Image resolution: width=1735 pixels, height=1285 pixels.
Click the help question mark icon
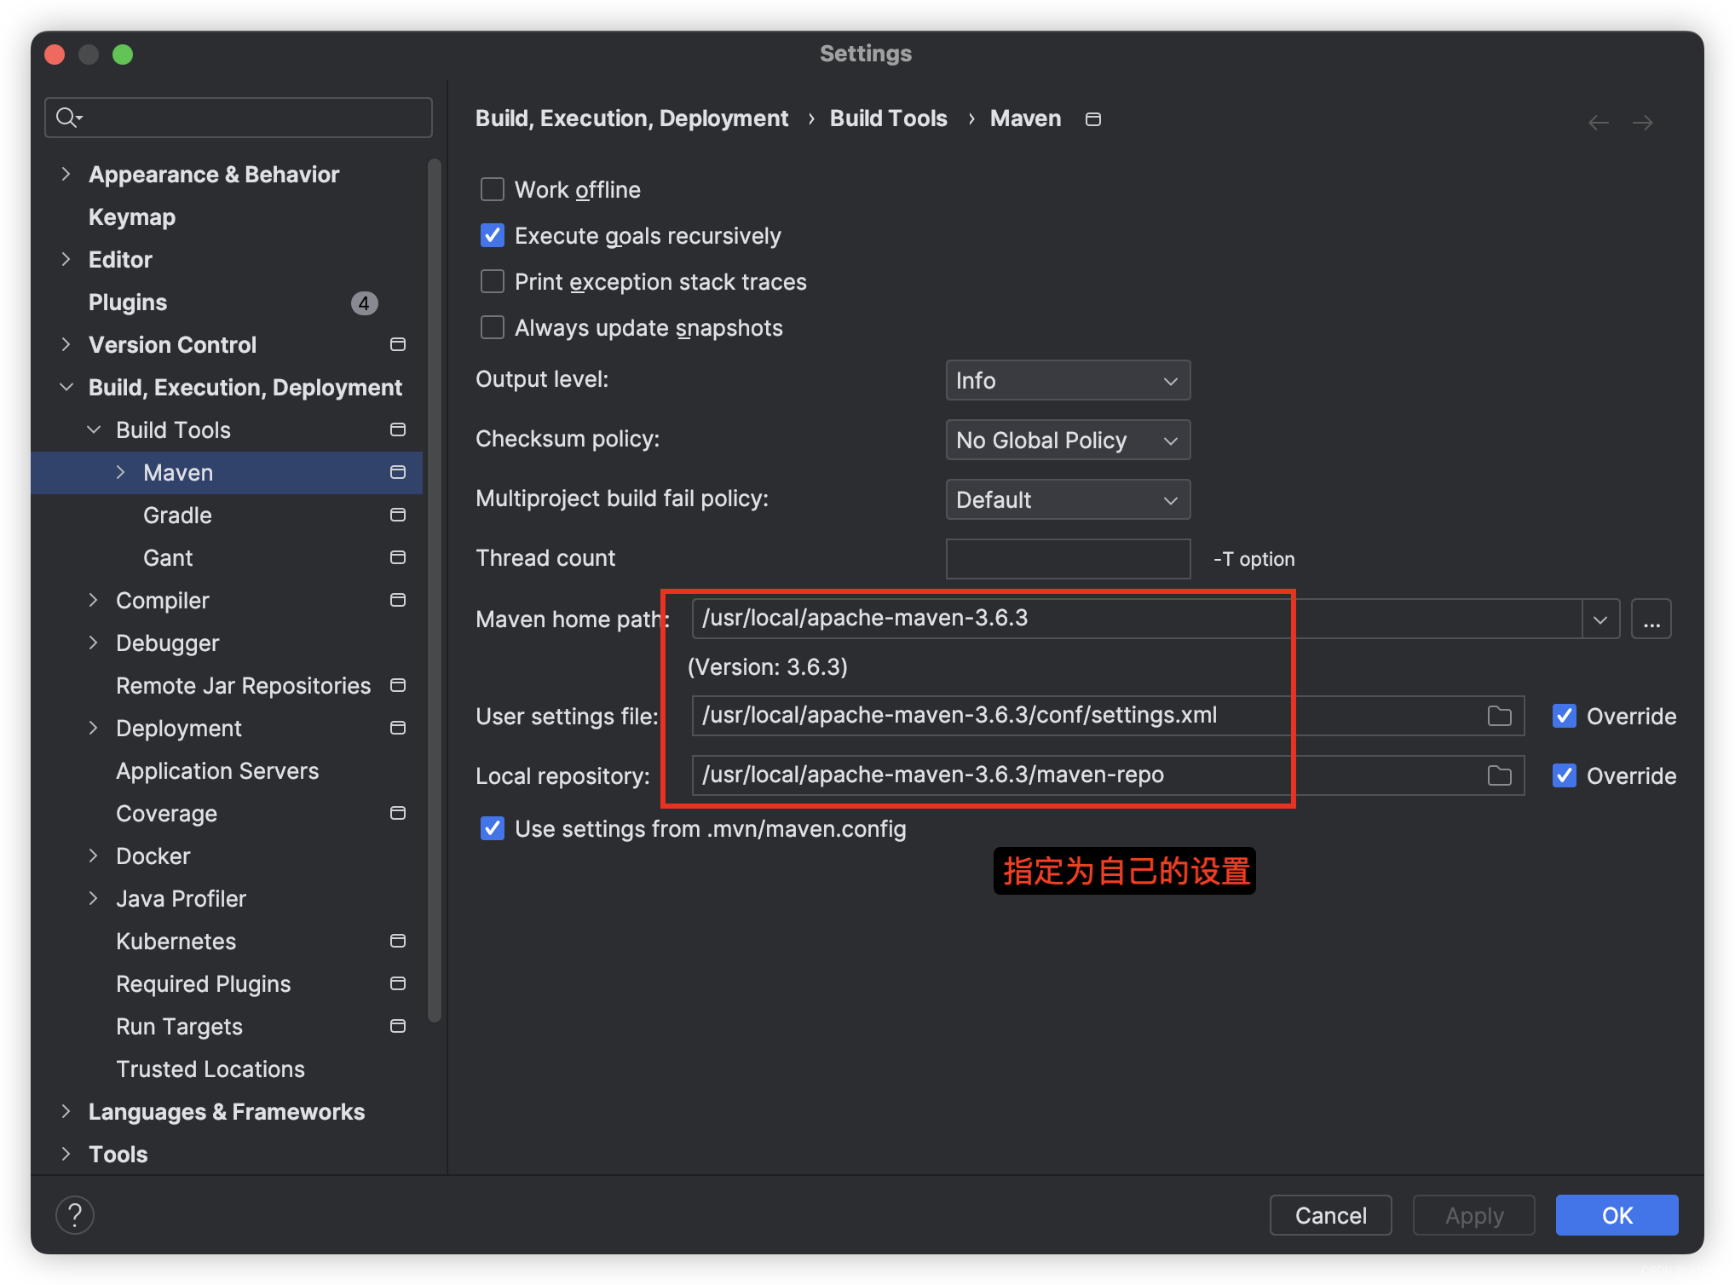point(75,1215)
